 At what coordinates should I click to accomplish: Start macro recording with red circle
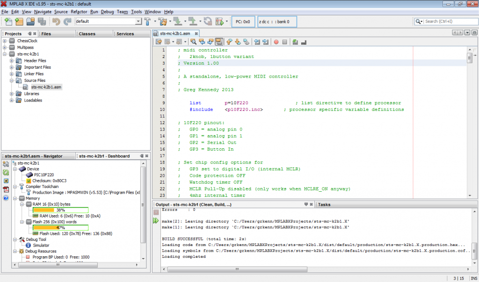(276, 42)
